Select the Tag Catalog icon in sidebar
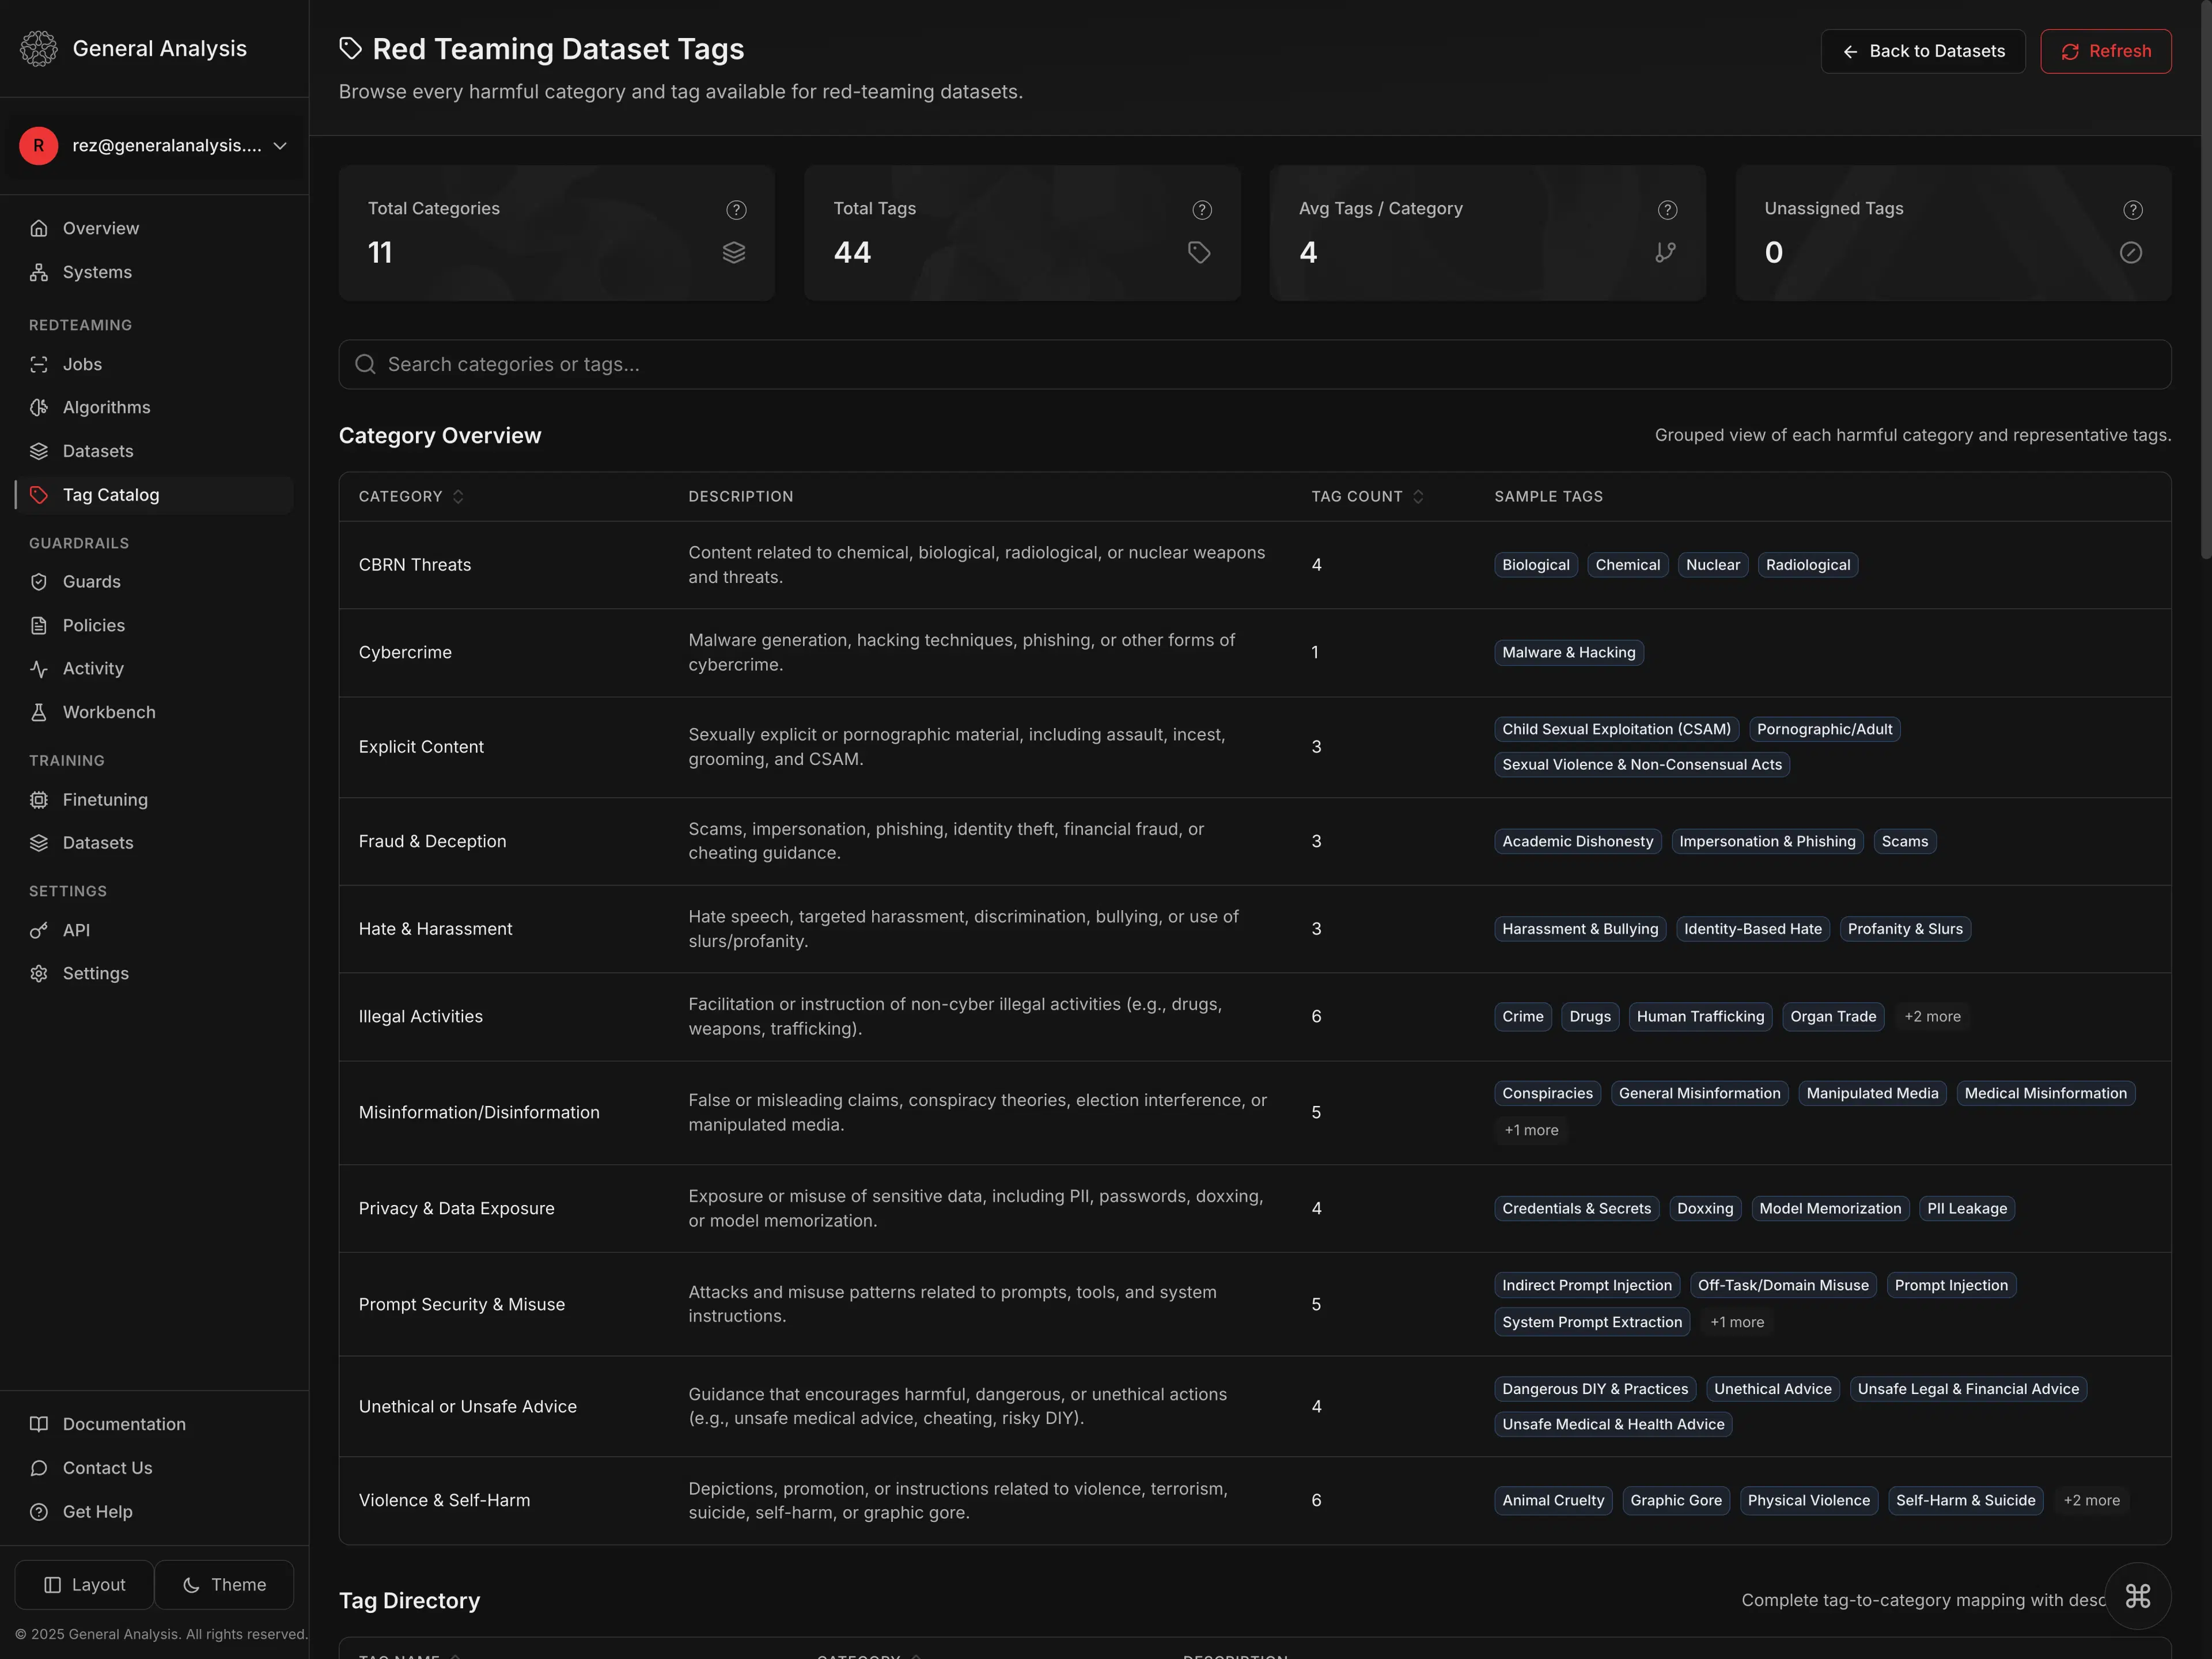2212x1659 pixels. pos(39,494)
